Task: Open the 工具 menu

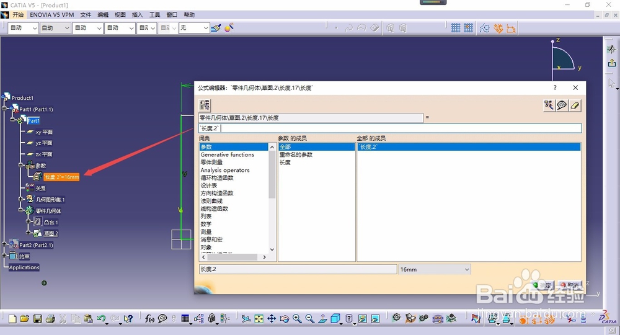Action: point(154,15)
